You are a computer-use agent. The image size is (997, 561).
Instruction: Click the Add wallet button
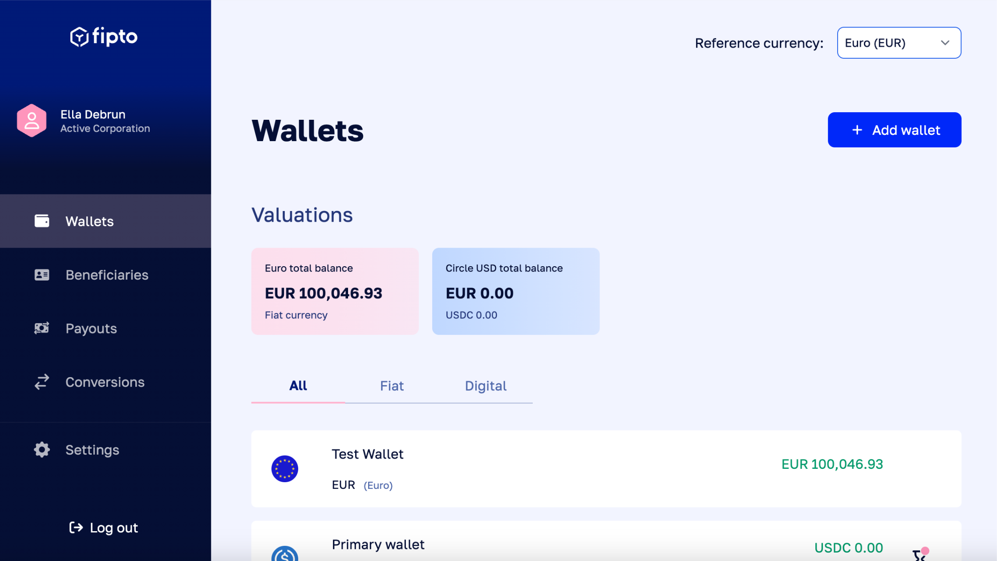point(894,130)
